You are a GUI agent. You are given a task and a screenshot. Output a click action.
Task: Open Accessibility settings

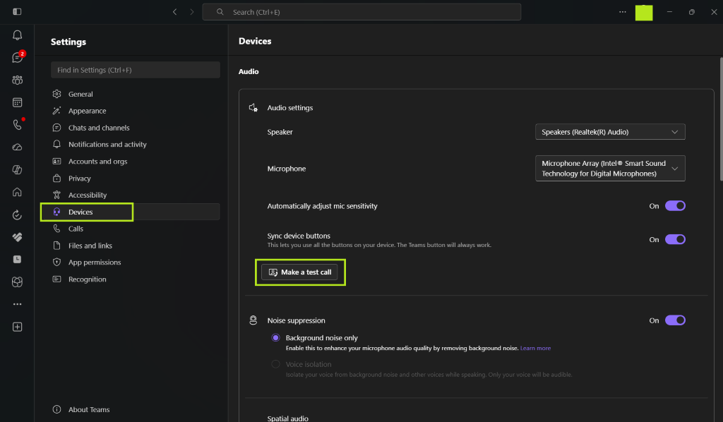pos(135,195)
